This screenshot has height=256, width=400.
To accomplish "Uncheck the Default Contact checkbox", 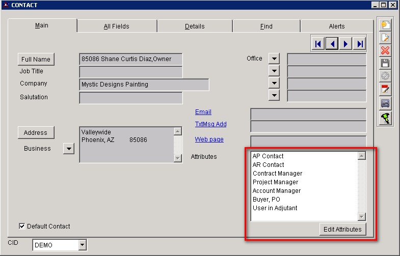I will pyautogui.click(x=22, y=226).
